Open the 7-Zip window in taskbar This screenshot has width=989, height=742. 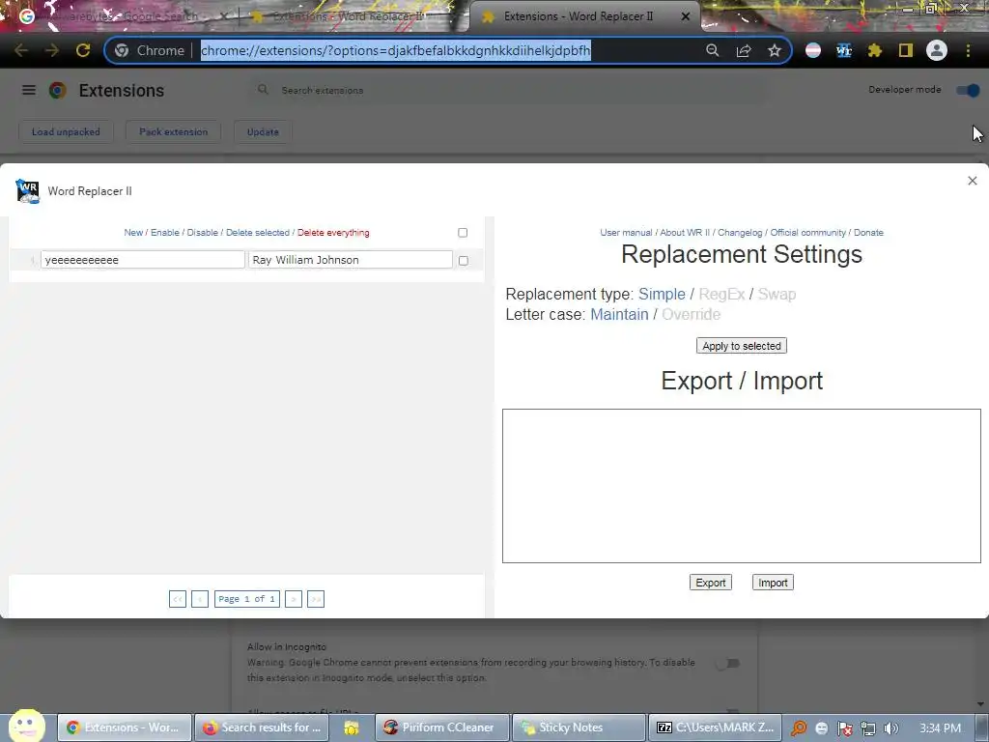pyautogui.click(x=716, y=728)
